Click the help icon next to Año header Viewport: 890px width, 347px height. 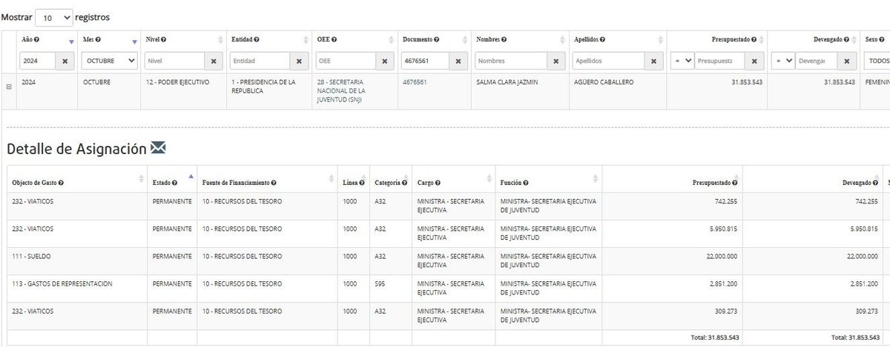36,38
